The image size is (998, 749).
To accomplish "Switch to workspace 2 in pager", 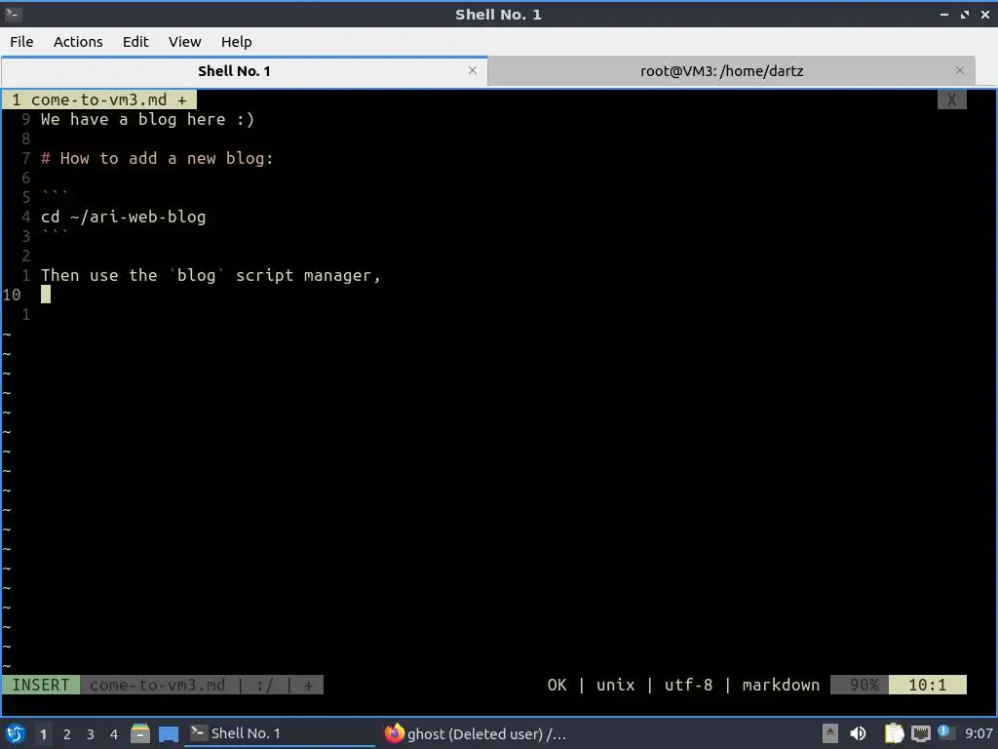I will click(67, 734).
